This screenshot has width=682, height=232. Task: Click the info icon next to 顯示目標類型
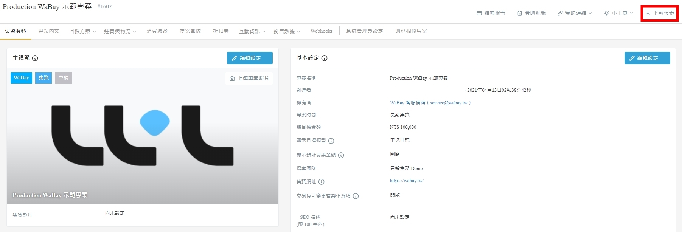[x=331, y=141]
